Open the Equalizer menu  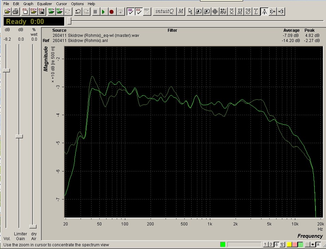point(44,4)
